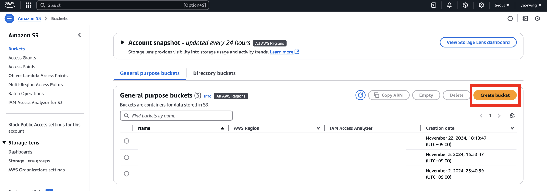
Task: Select the bucket created November 2, 2024
Action: [126, 173]
